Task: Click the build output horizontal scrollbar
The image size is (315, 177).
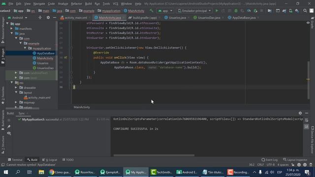Action: tap(154, 155)
